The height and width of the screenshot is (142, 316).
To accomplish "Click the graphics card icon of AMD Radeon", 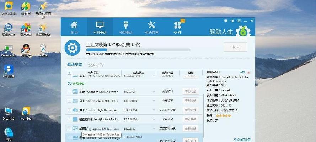I will (x=75, y=100).
